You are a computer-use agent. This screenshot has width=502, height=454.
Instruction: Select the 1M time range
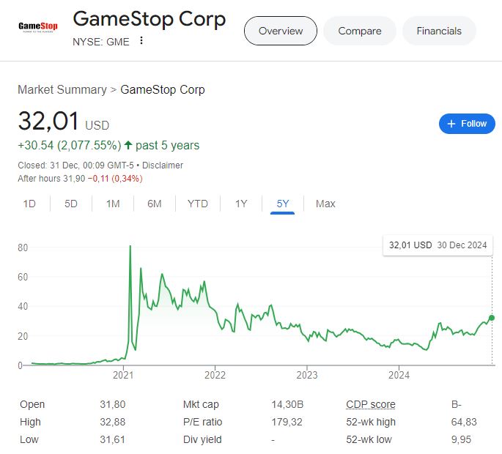[113, 204]
